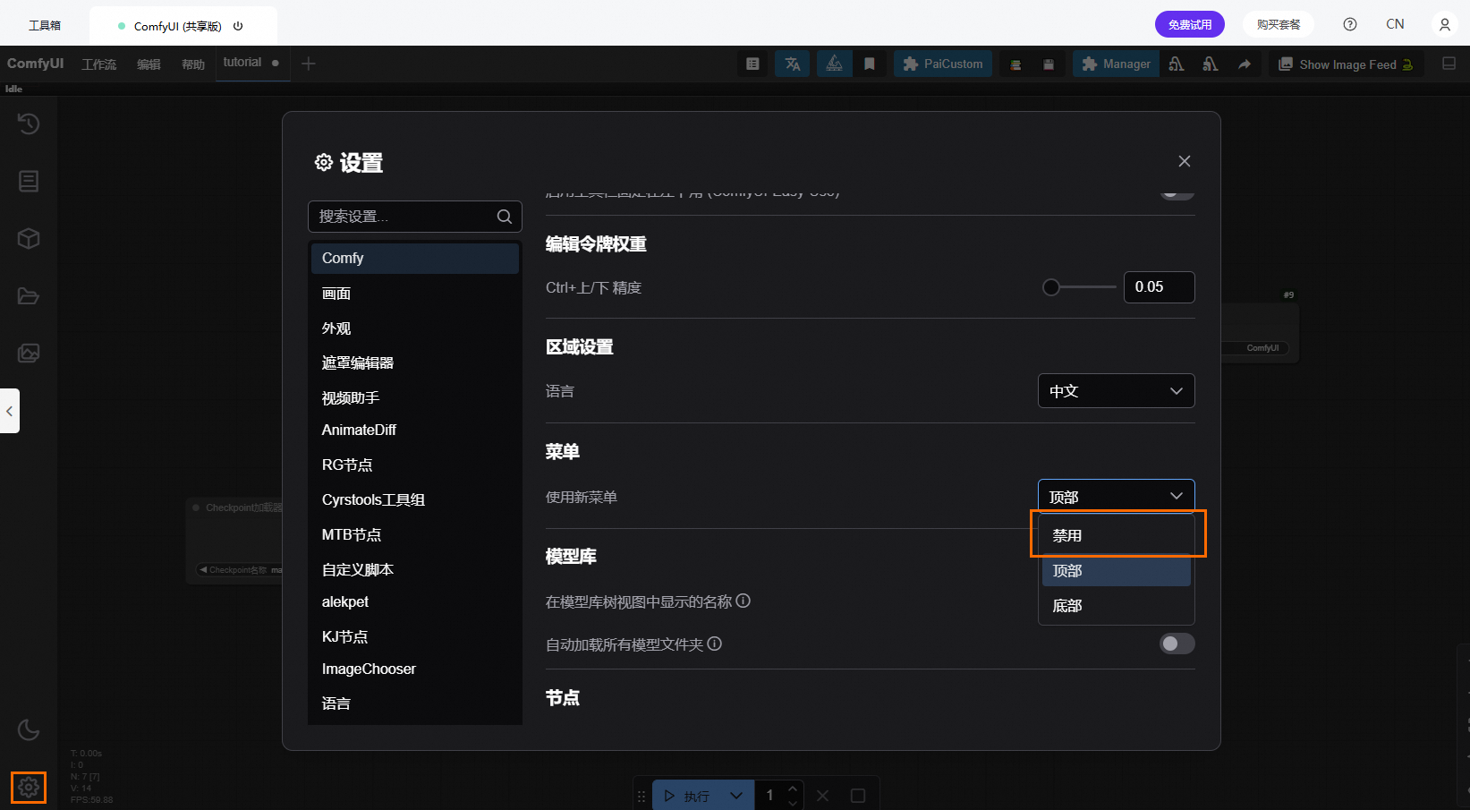
Task: Open the PaiCustom button
Action: [x=943, y=64]
